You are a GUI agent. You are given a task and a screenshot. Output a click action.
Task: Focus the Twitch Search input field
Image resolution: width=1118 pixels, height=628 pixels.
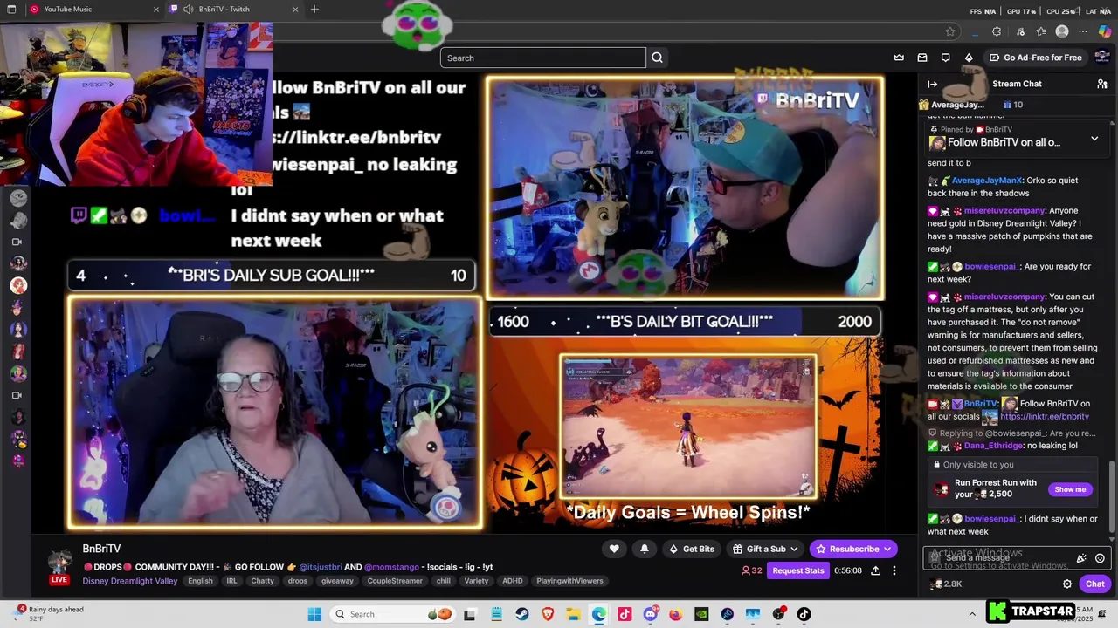pos(543,58)
